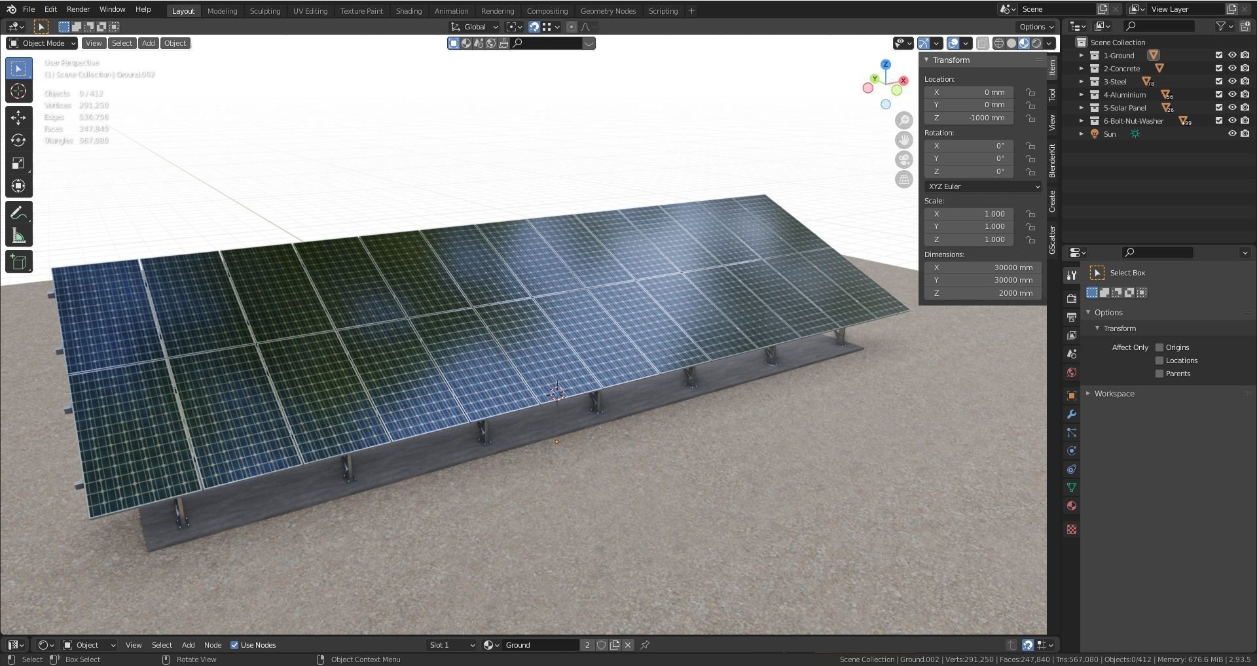
Task: Open the BlenderKit sidebar tab
Action: [x=1052, y=160]
